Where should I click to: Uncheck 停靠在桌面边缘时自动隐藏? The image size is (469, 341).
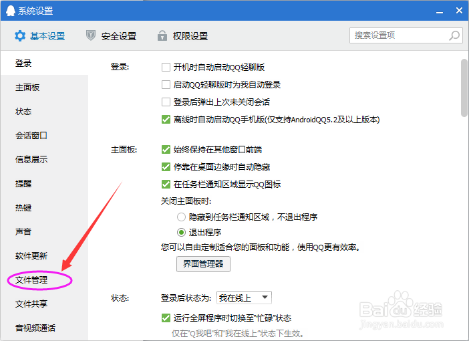[x=166, y=166]
